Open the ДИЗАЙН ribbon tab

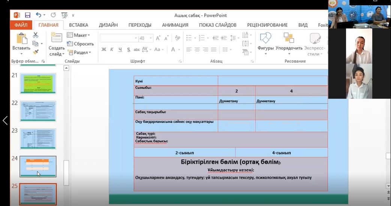point(108,25)
